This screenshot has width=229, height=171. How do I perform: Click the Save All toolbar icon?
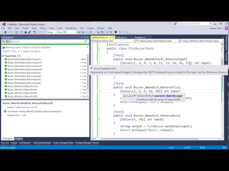(x=29, y=32)
